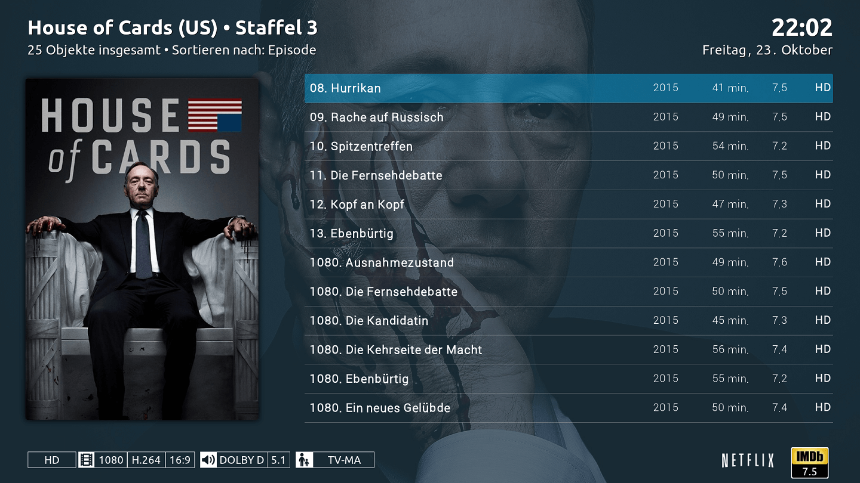This screenshot has height=483, width=860.
Task: Open episode 09. Rache auf Russisch
Action: coord(569,117)
